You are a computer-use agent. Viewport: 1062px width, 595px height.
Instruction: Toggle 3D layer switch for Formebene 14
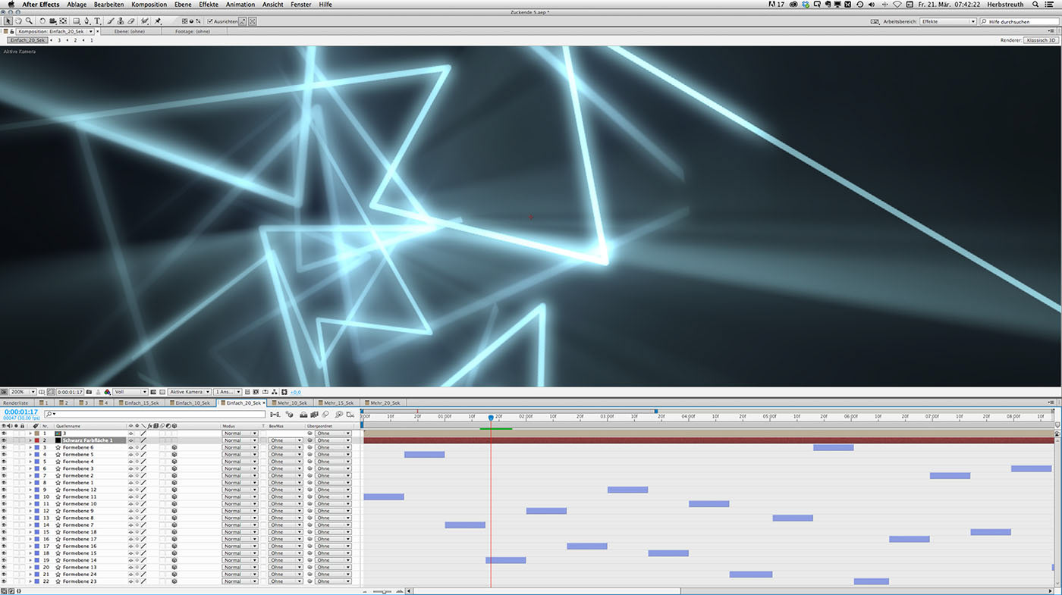point(174,560)
